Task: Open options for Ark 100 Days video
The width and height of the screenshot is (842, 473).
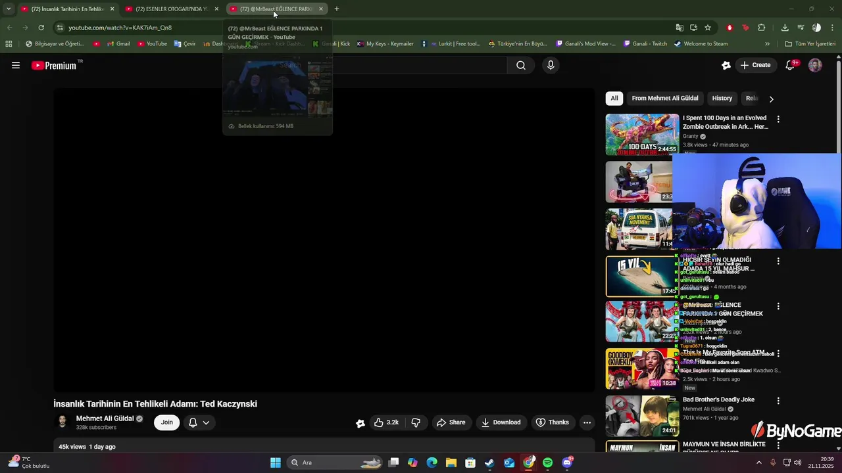Action: [x=778, y=120]
